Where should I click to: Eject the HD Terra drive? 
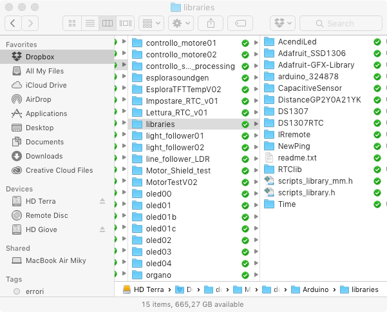(102, 202)
